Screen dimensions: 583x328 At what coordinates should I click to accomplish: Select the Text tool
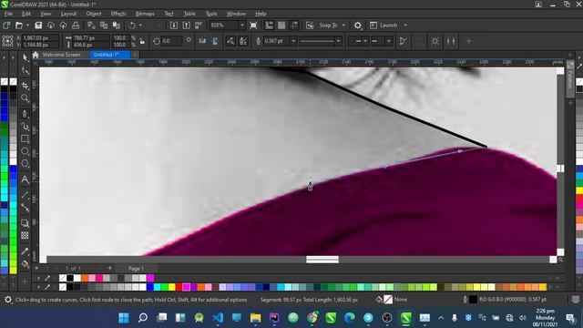pyautogui.click(x=25, y=179)
